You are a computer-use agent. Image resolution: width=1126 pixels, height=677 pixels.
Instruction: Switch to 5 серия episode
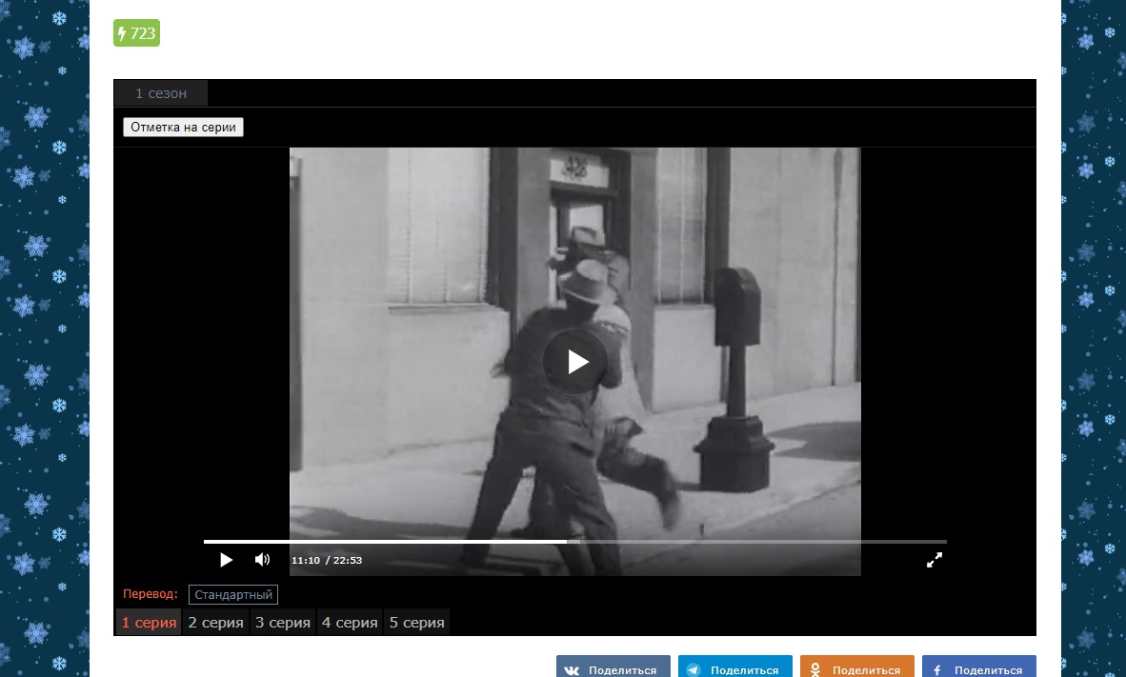point(416,623)
